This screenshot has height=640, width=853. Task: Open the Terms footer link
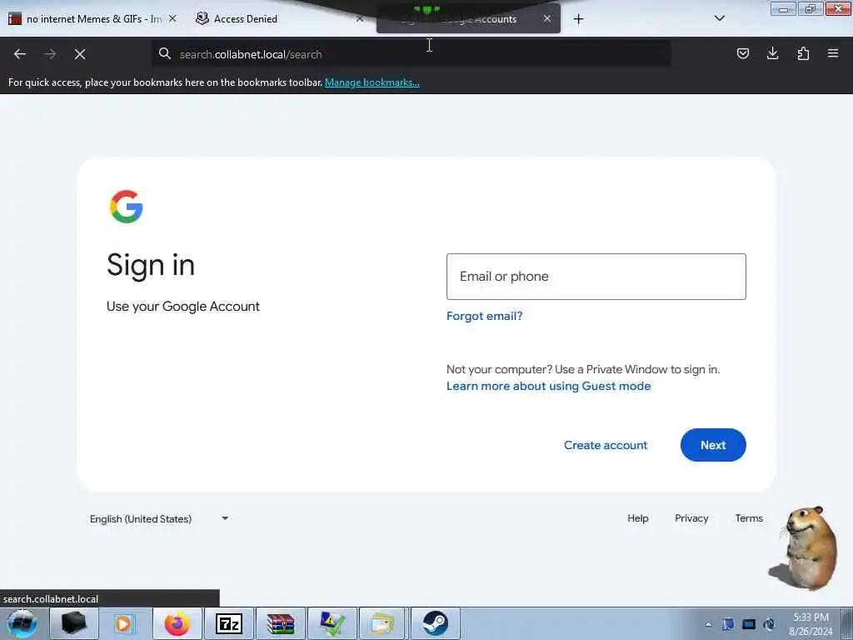[749, 518]
